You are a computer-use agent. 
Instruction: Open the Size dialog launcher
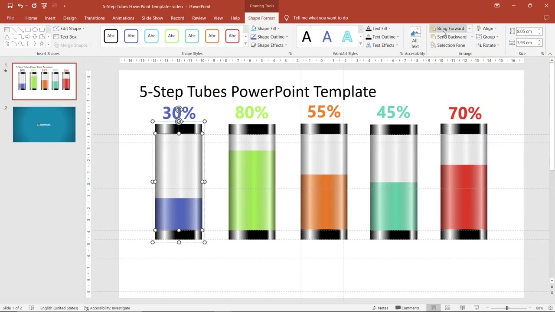point(542,54)
